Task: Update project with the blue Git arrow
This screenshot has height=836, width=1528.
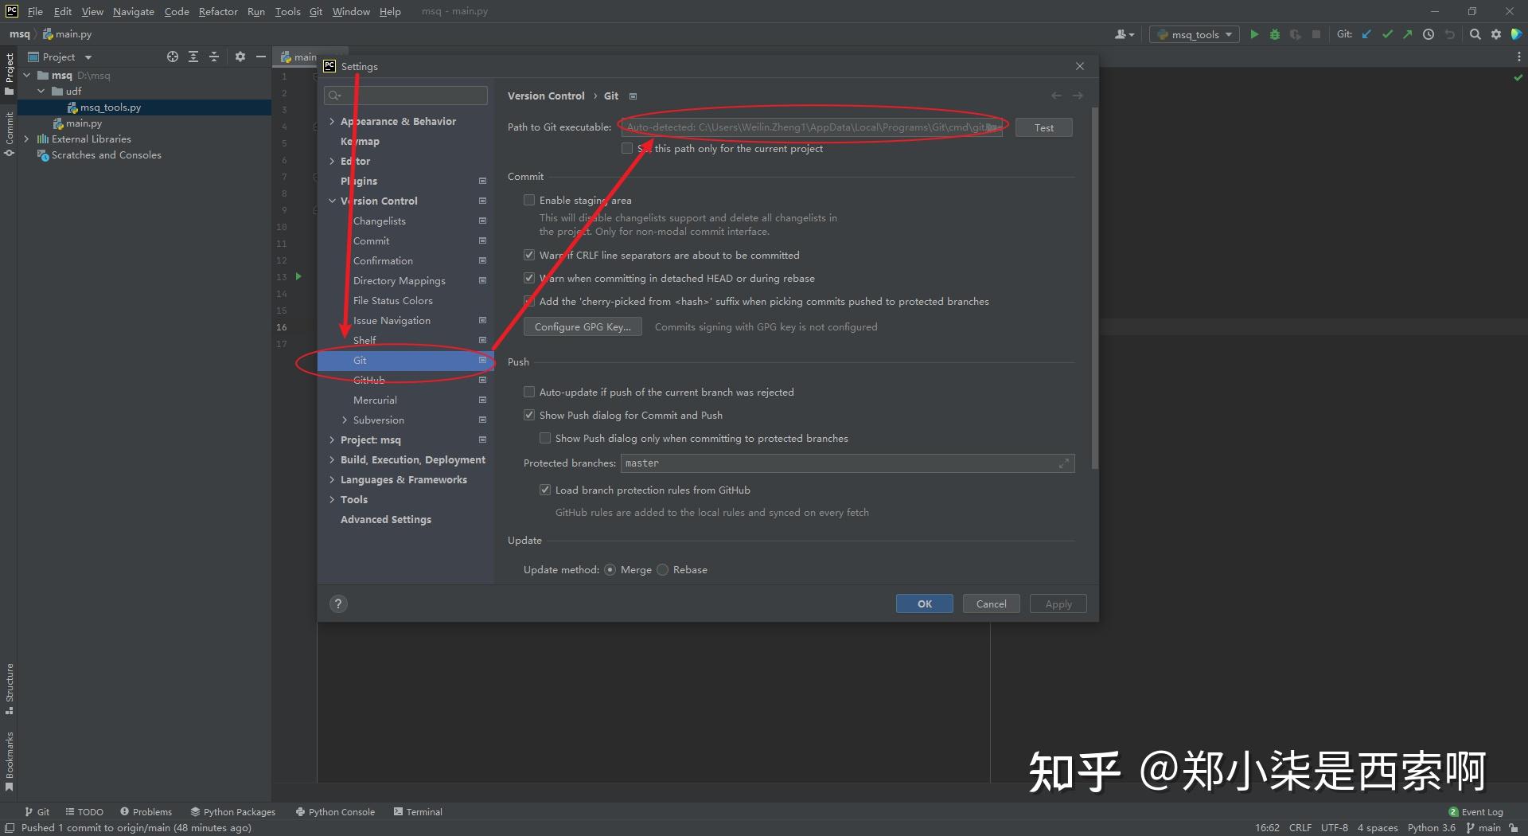Action: (x=1366, y=34)
